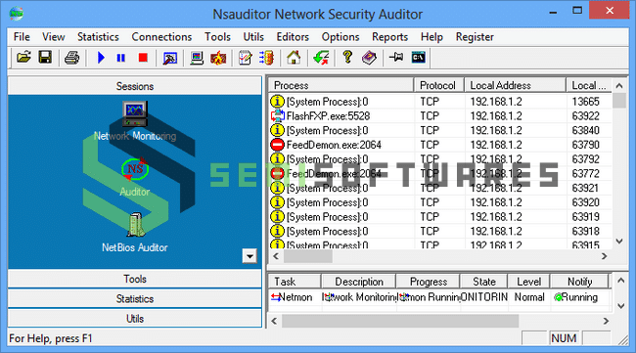Open the NetBios Auditor session icon

click(x=135, y=225)
